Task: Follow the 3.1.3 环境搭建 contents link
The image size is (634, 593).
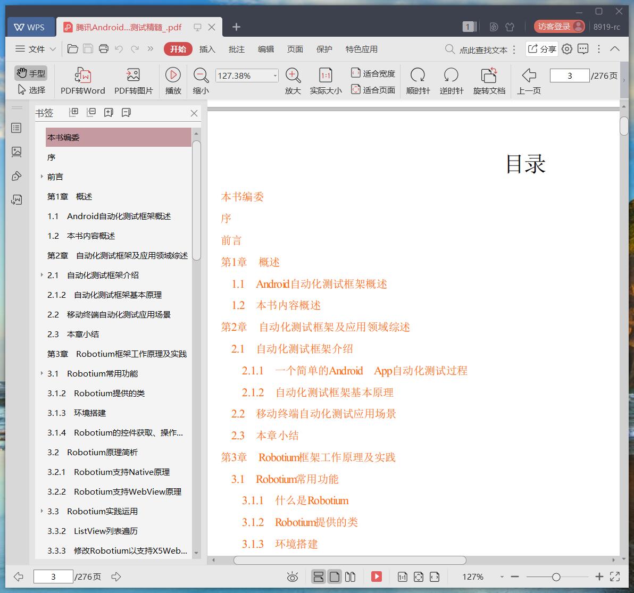Action: point(280,544)
